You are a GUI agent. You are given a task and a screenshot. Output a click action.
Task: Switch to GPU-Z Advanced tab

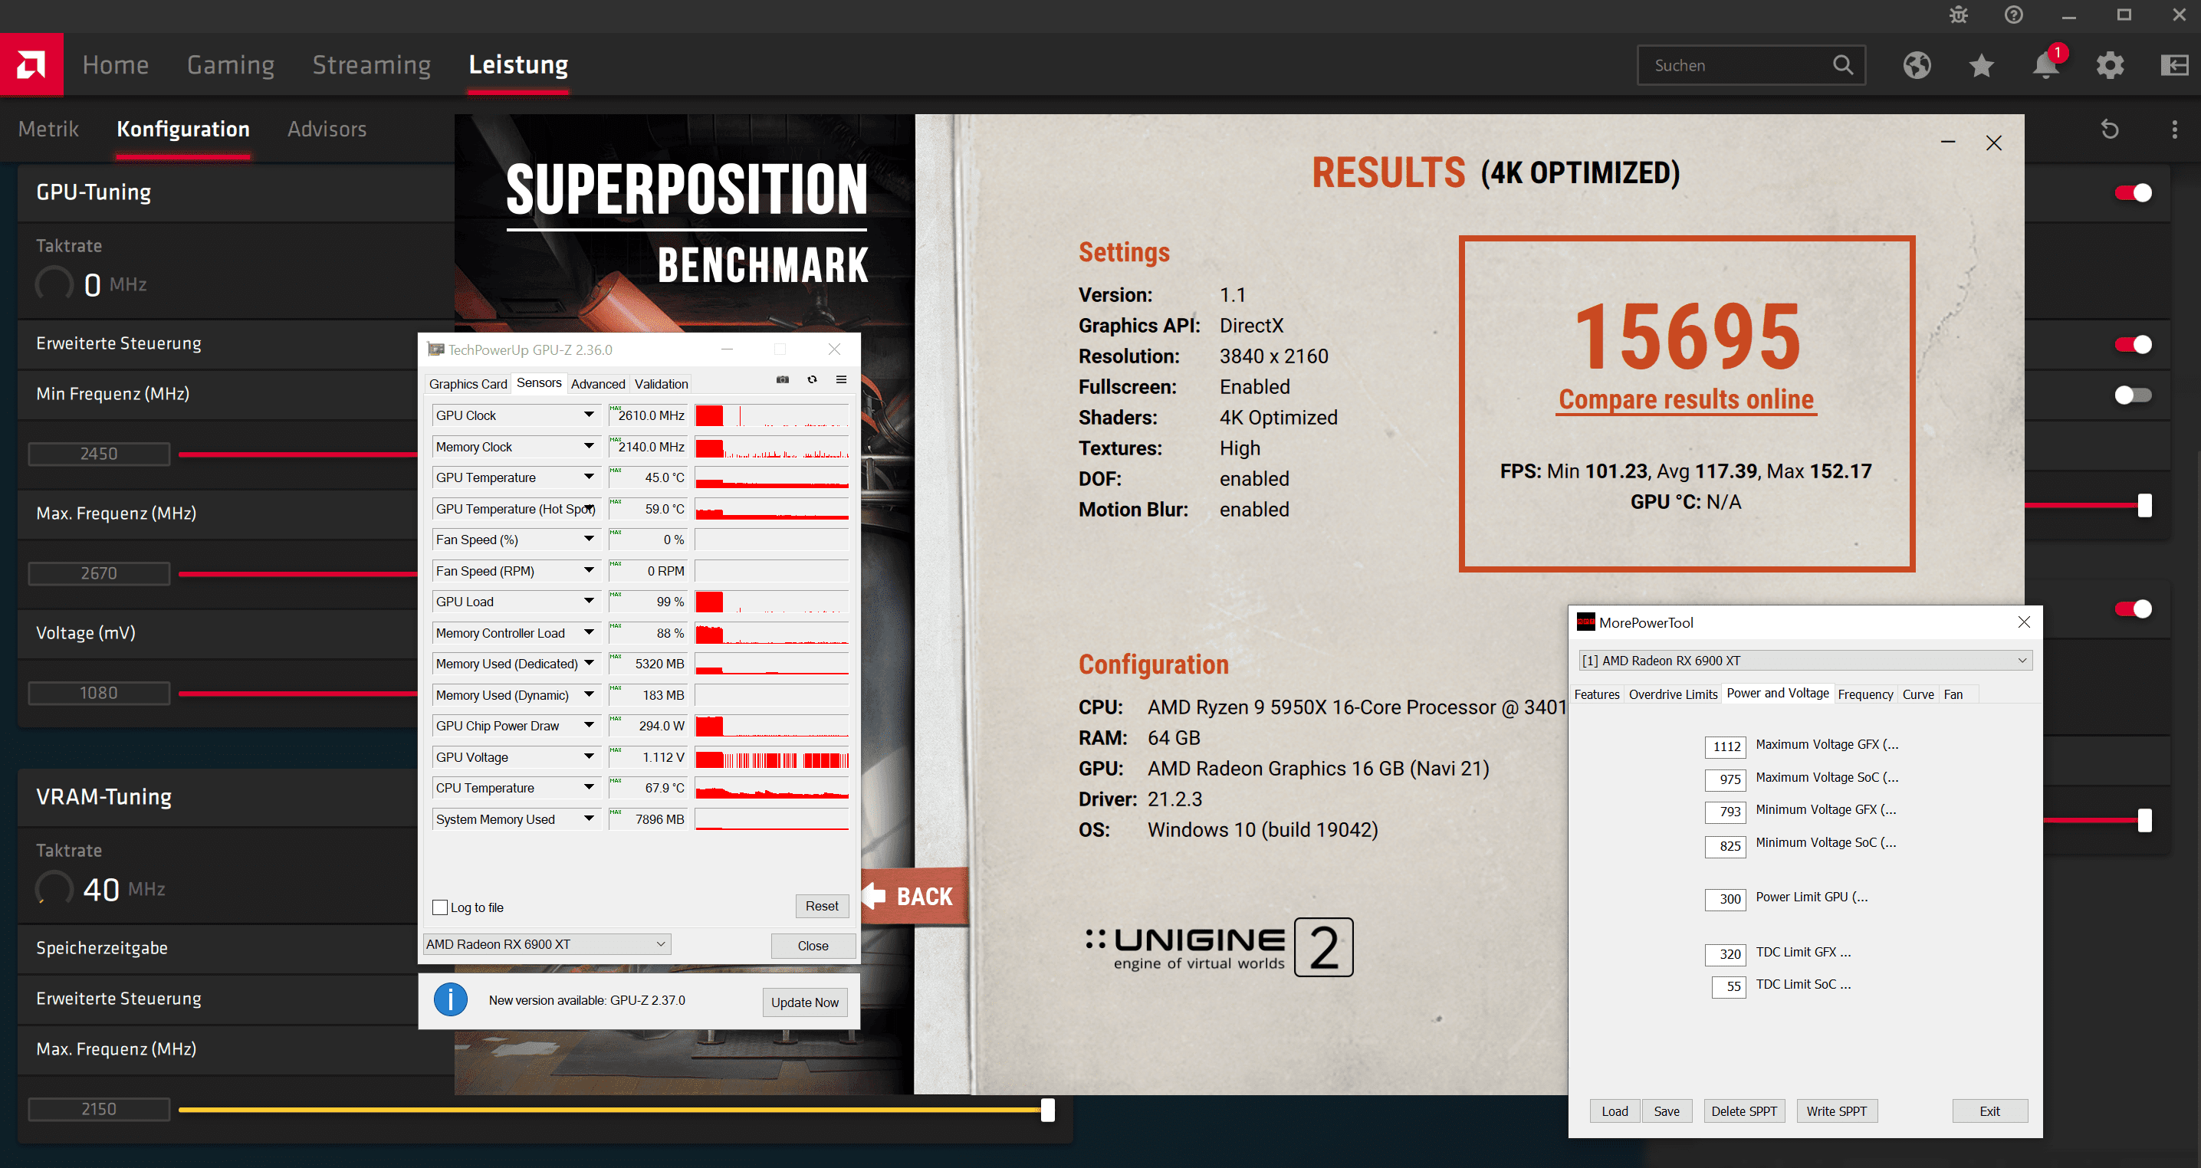(x=598, y=385)
